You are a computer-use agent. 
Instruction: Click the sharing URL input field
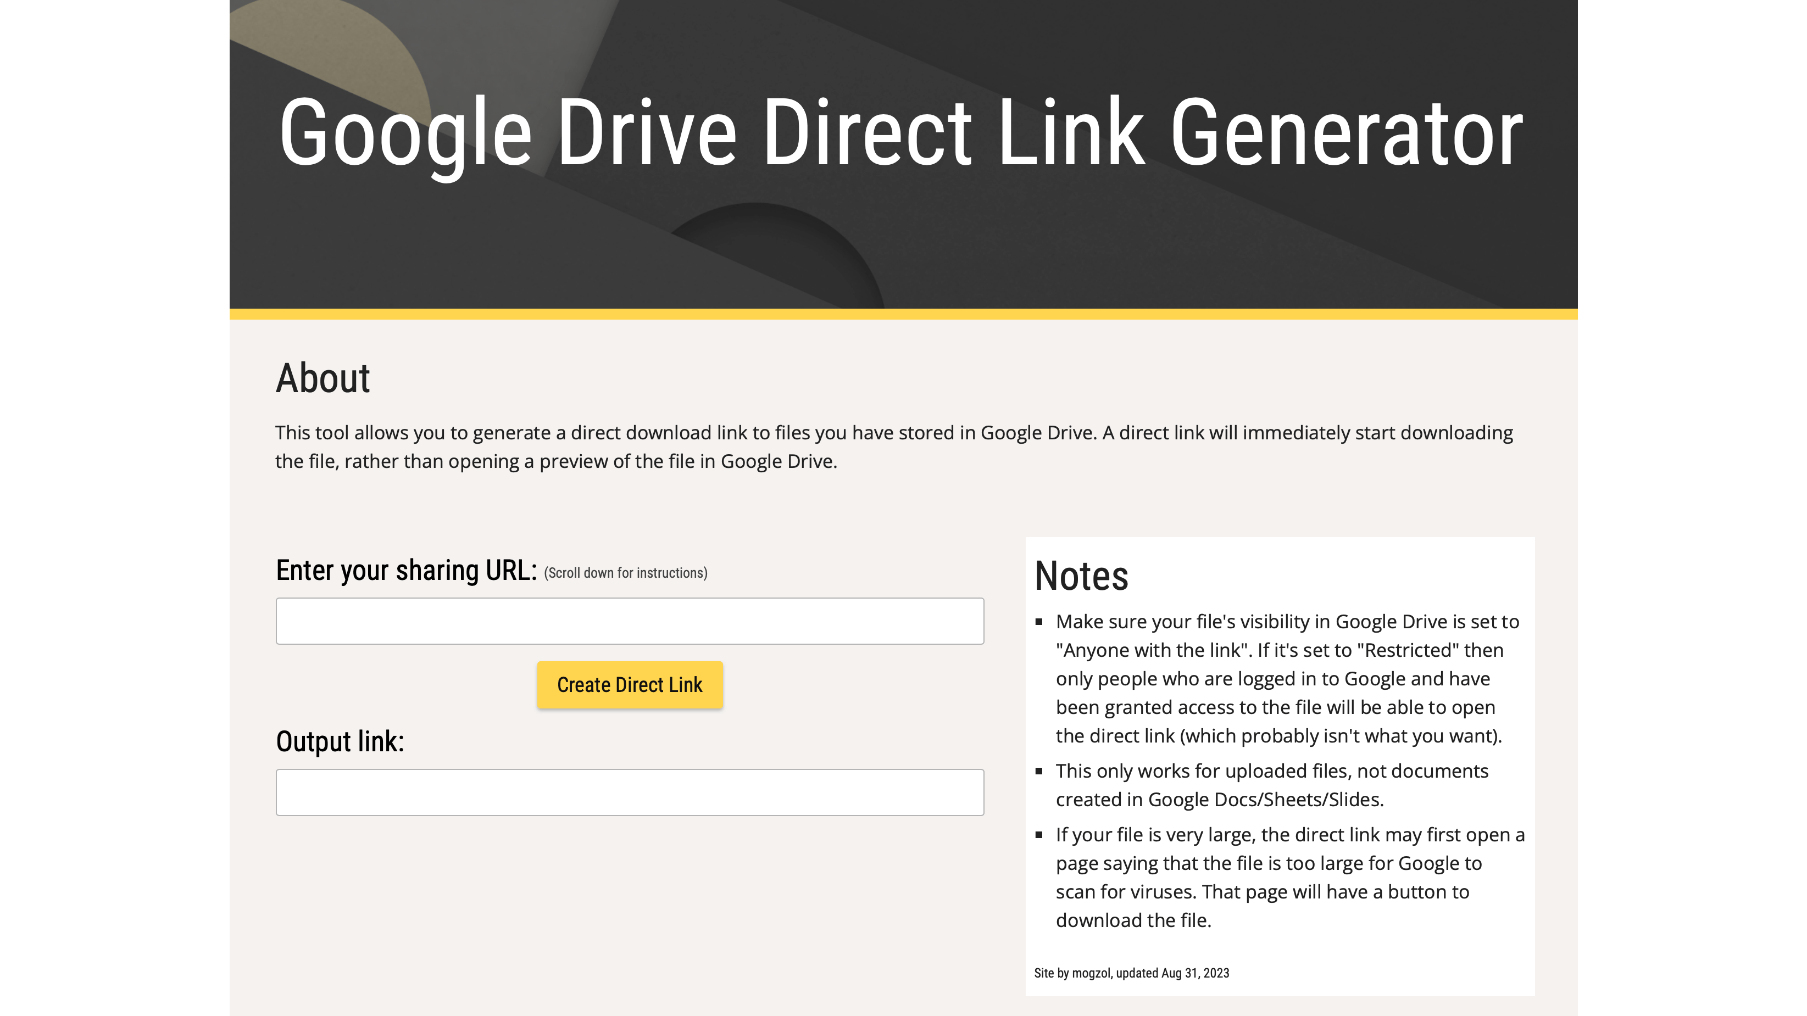(629, 621)
